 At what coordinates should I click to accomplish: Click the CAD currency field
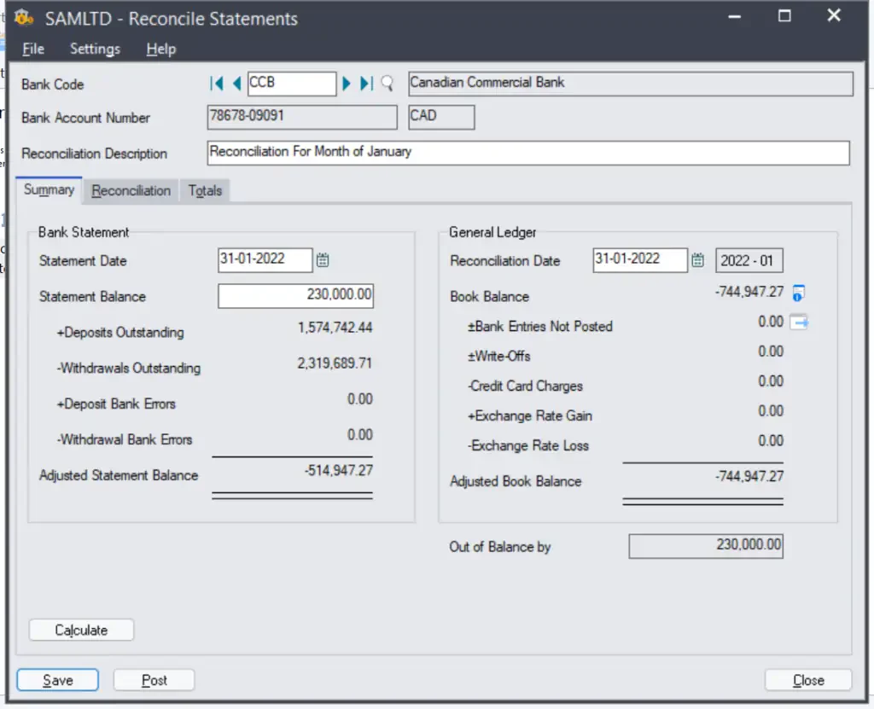point(441,117)
